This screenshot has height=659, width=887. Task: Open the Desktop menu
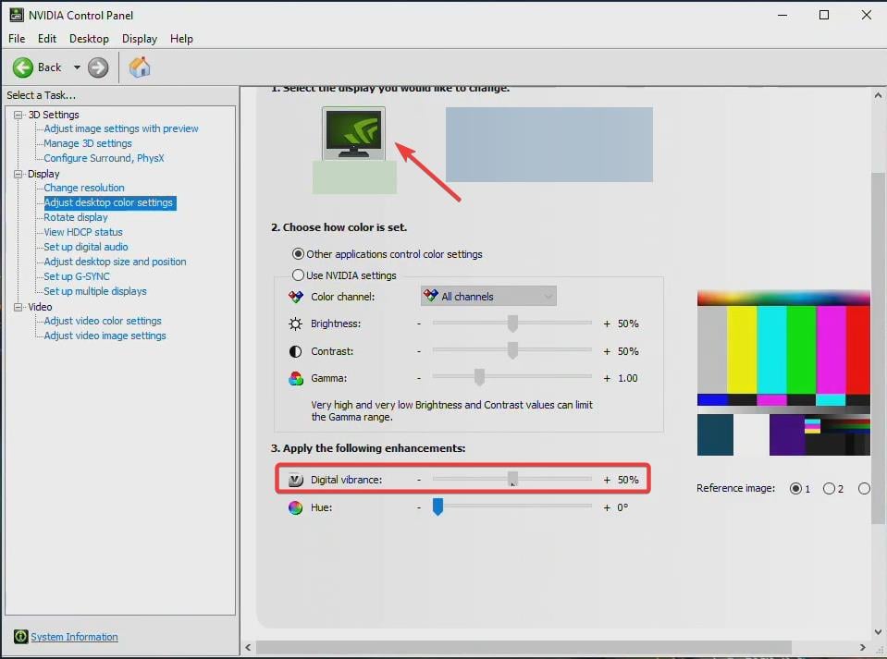pyautogui.click(x=89, y=39)
